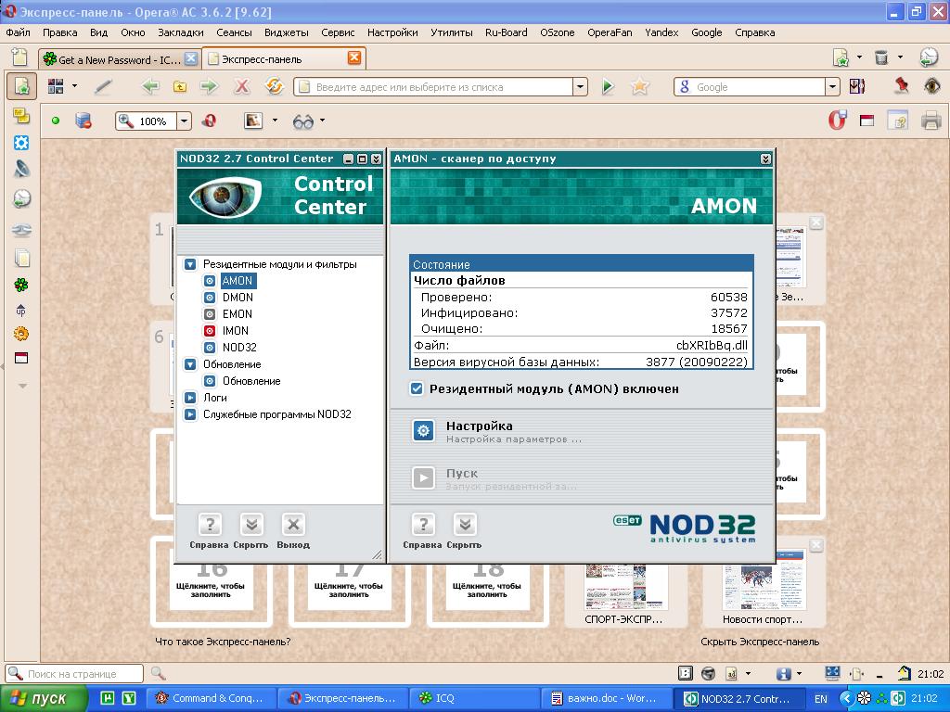Open Yandex menu in menu bar
Viewport: 950px width, 712px height.
[661, 32]
